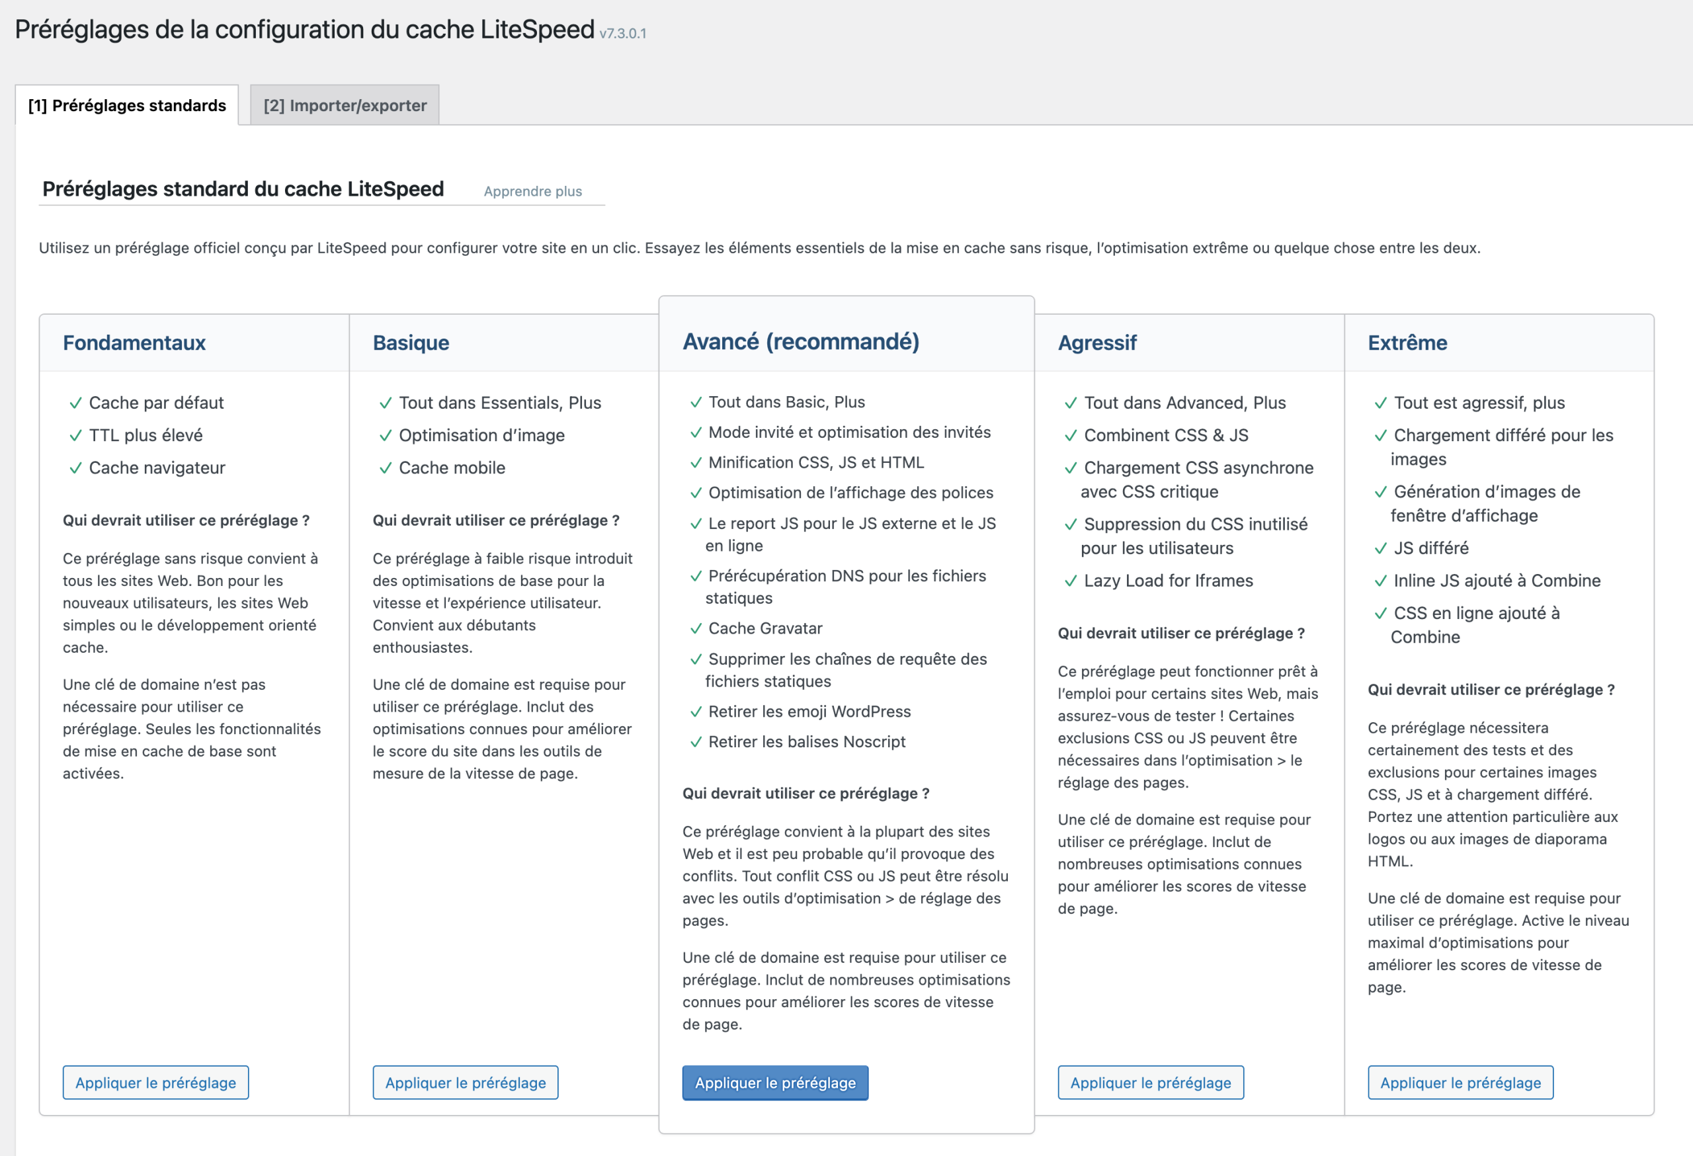The image size is (1693, 1156).
Task: Click the checkmark beside Génération d'images de fenêtre
Action: tap(1380, 491)
